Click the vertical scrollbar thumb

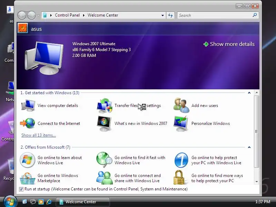coord(257,131)
